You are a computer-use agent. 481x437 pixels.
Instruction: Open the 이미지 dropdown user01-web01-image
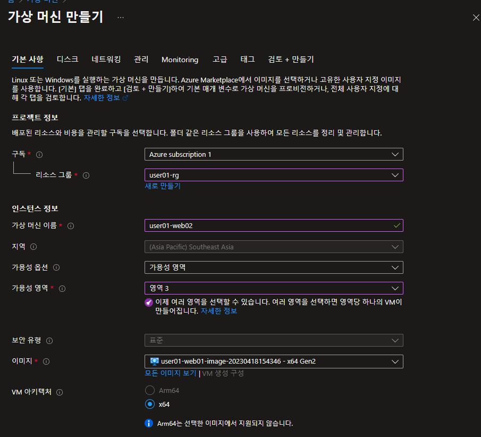pos(274,362)
